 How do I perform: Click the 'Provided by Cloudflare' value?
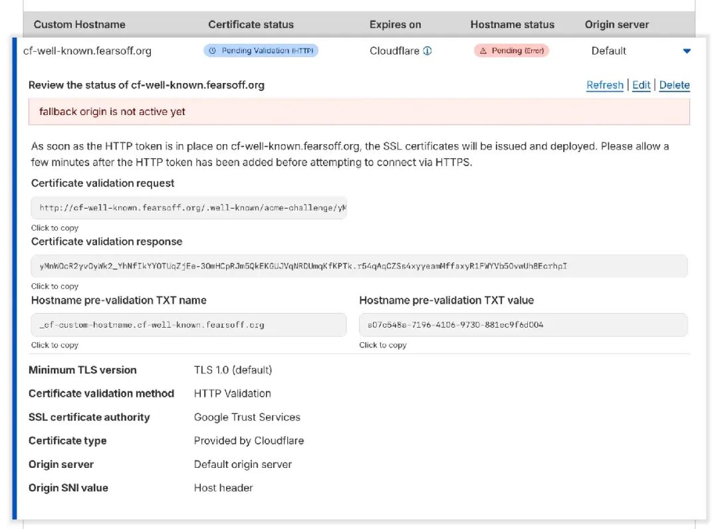249,441
